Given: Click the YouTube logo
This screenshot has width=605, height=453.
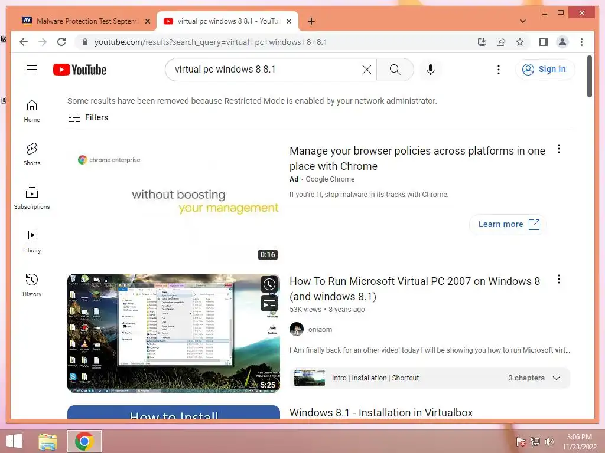Looking at the screenshot, I should click(80, 70).
